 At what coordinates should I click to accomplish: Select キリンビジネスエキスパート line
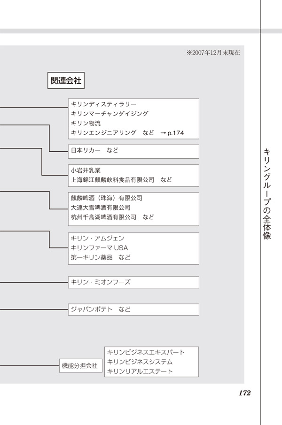pos(146,352)
